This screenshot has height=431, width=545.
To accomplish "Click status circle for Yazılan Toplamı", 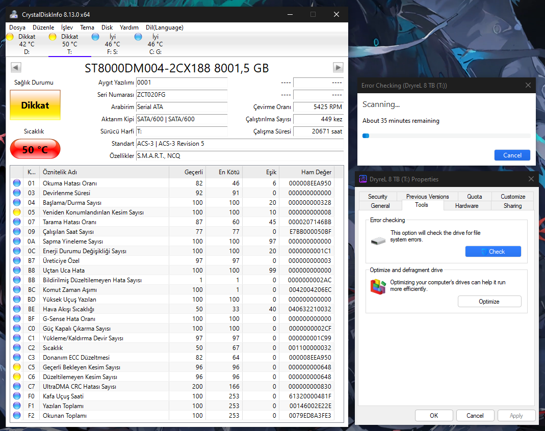I will coord(17,406).
